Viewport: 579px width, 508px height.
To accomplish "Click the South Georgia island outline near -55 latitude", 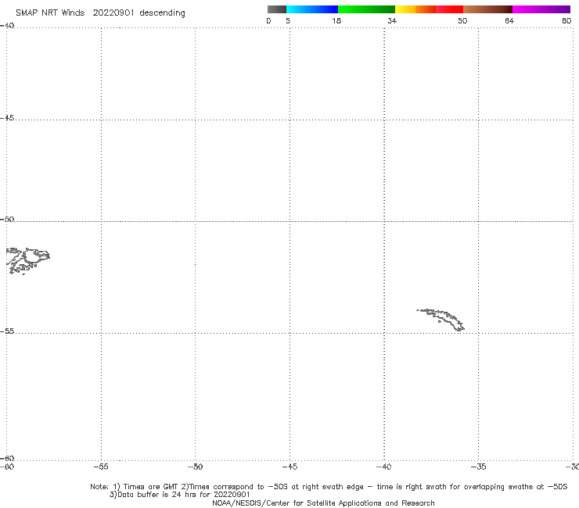I will pos(441,320).
